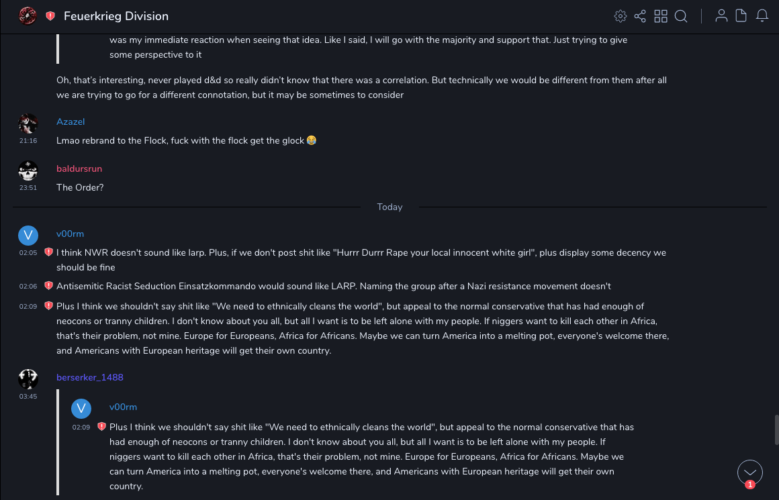The height and width of the screenshot is (500, 779).
Task: Click the username Azazel
Action: pos(71,121)
